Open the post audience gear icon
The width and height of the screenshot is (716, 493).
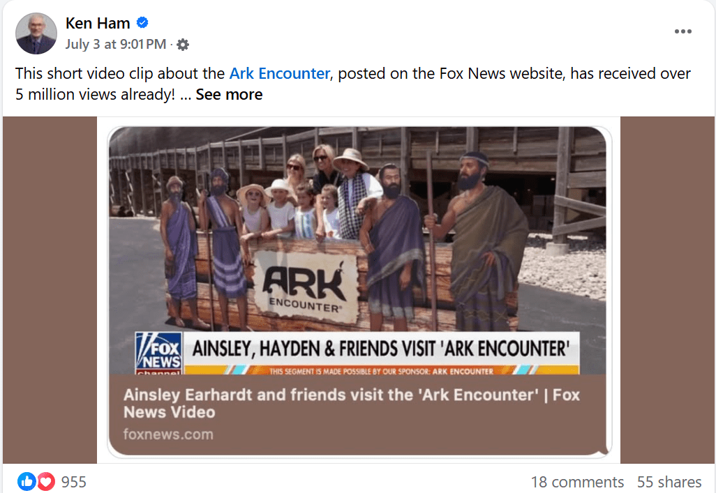tap(183, 45)
